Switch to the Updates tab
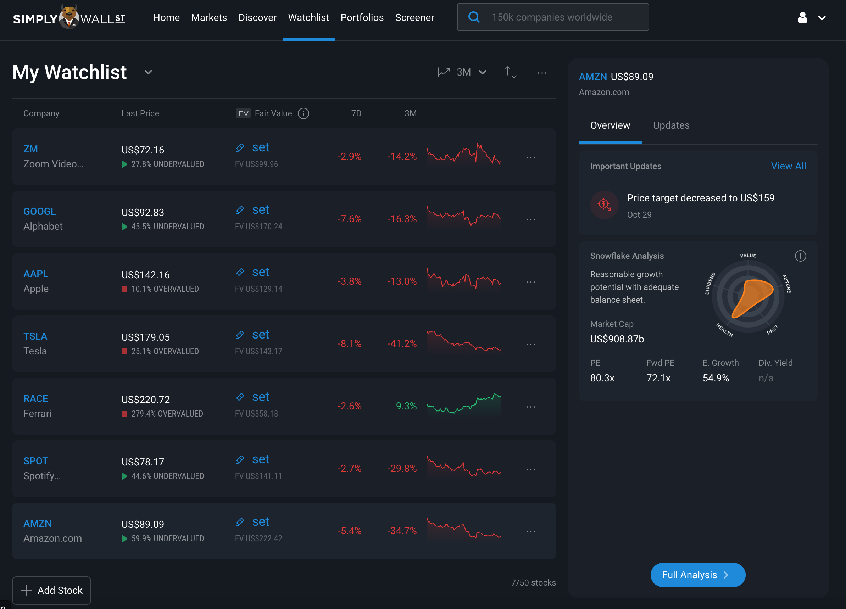The image size is (846, 609). 671,125
